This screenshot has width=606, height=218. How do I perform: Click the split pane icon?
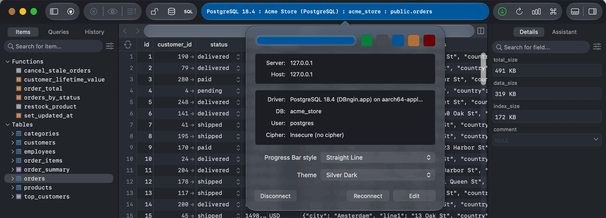tap(481, 31)
